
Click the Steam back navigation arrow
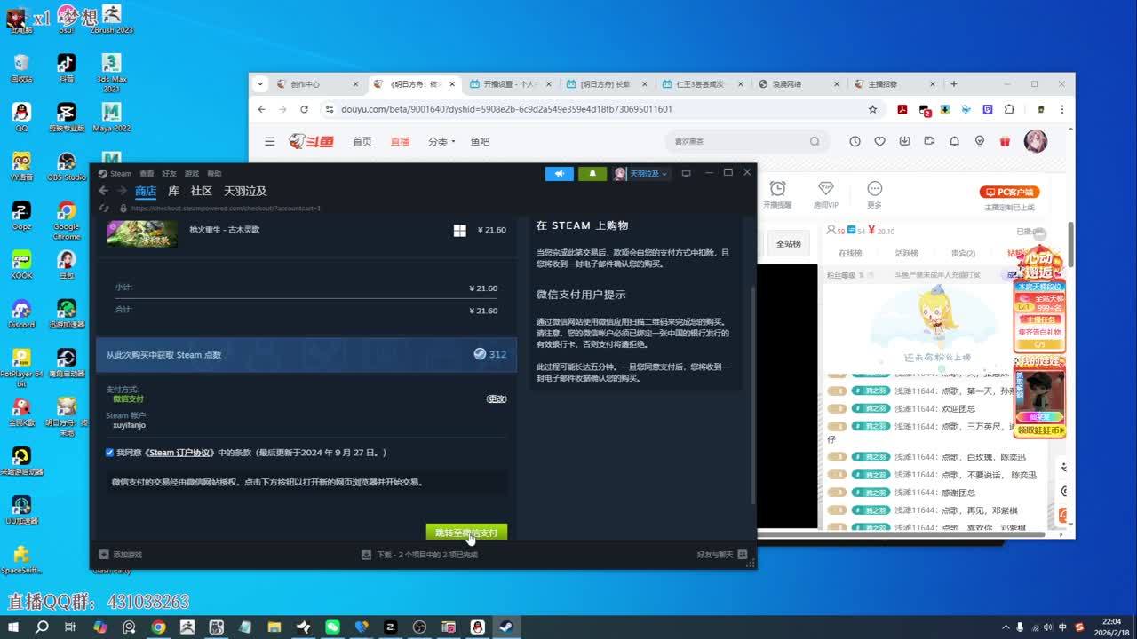click(x=104, y=191)
